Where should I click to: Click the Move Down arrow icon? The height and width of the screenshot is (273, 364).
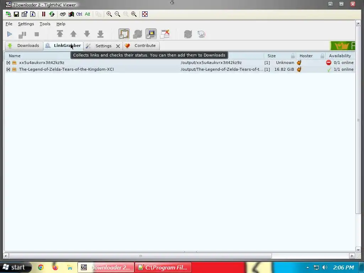87,34
